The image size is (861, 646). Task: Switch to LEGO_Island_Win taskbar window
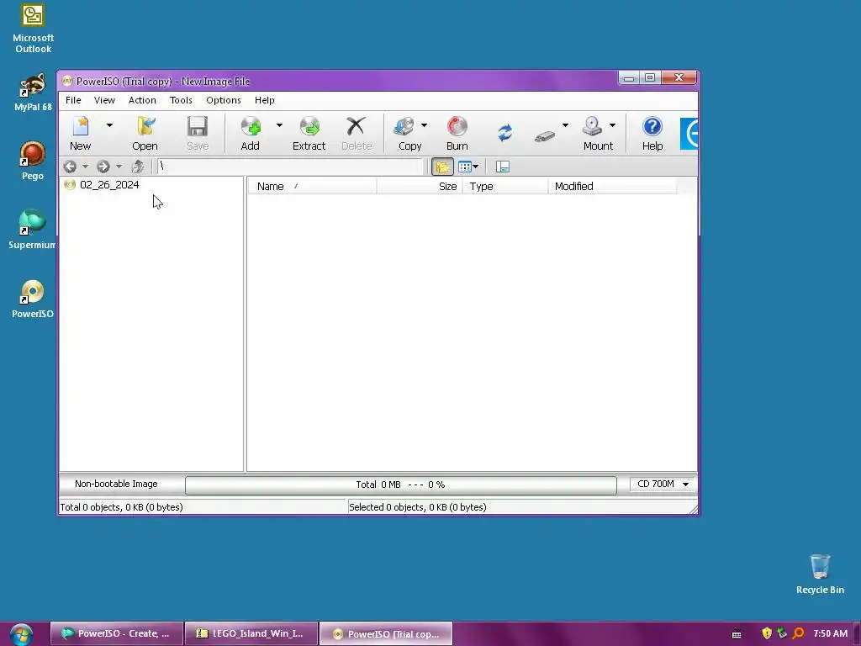pos(251,633)
